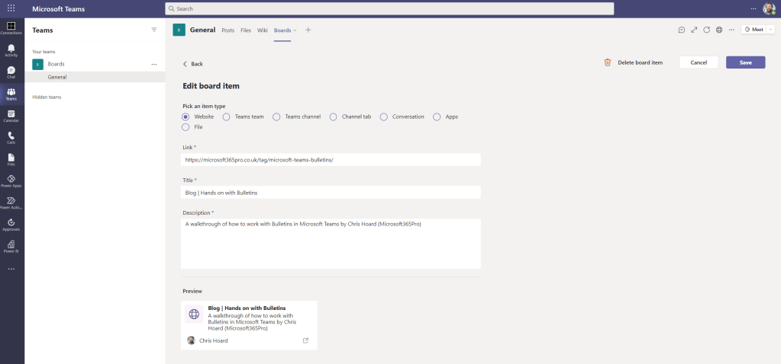This screenshot has height=364, width=781.
Task: Open the Calls app icon
Action: (11, 137)
